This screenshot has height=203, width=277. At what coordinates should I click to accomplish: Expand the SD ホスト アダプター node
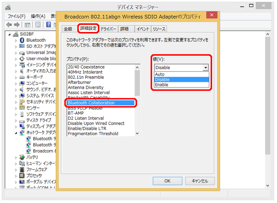pos(16,47)
